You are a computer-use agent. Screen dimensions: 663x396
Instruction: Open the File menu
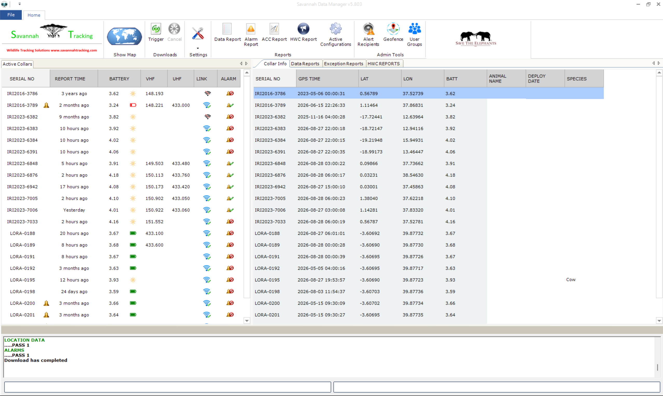11,15
